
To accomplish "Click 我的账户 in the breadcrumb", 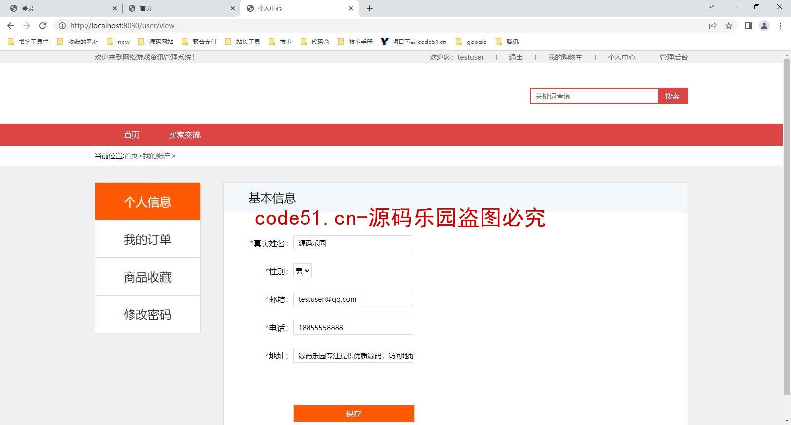I will pyautogui.click(x=157, y=156).
